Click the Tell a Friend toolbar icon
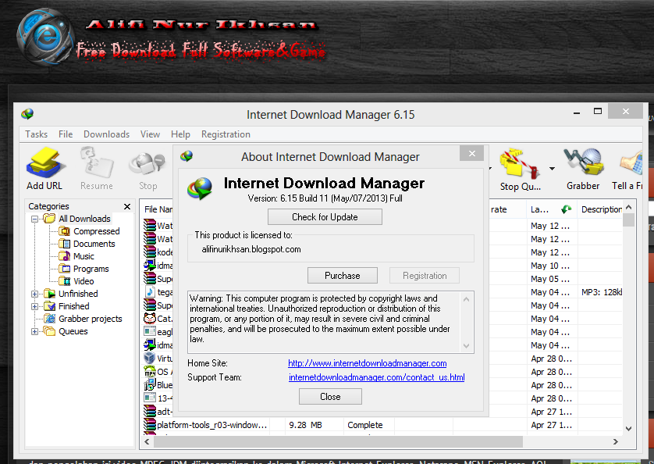This screenshot has height=464, width=654. pyautogui.click(x=627, y=170)
